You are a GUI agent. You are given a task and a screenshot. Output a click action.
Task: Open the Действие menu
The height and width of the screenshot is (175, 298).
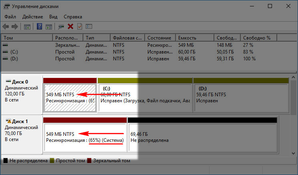tap(32, 17)
